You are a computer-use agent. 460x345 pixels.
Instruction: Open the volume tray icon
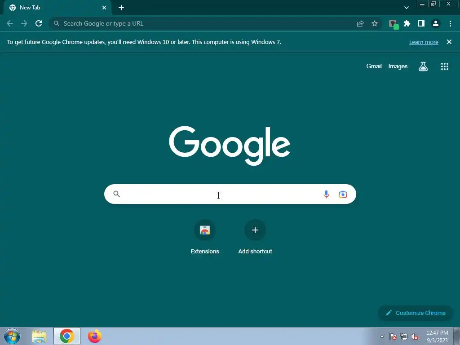pyautogui.click(x=415, y=336)
